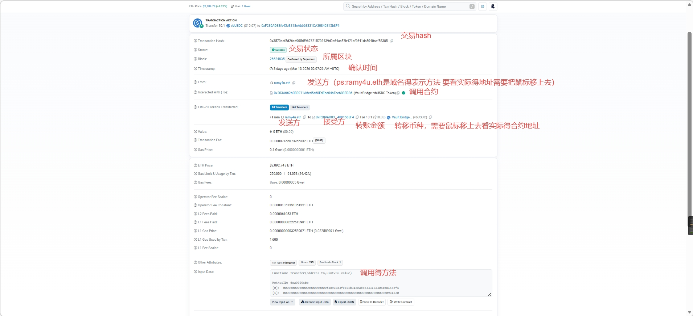693x316 pixels.
Task: Open the network selector icon in header
Action: pos(493,7)
